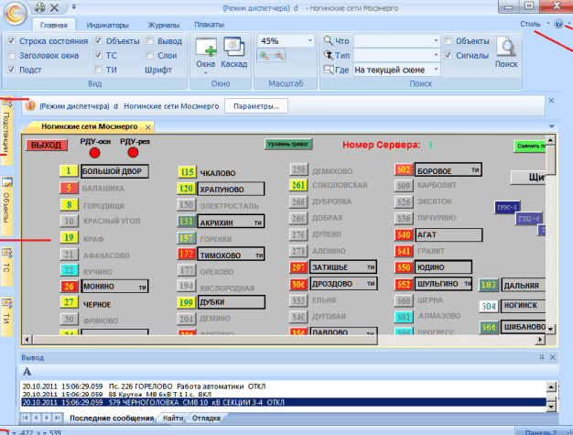
Task: Click the font 'A' icon in Вывод panel
Action: pos(27,371)
